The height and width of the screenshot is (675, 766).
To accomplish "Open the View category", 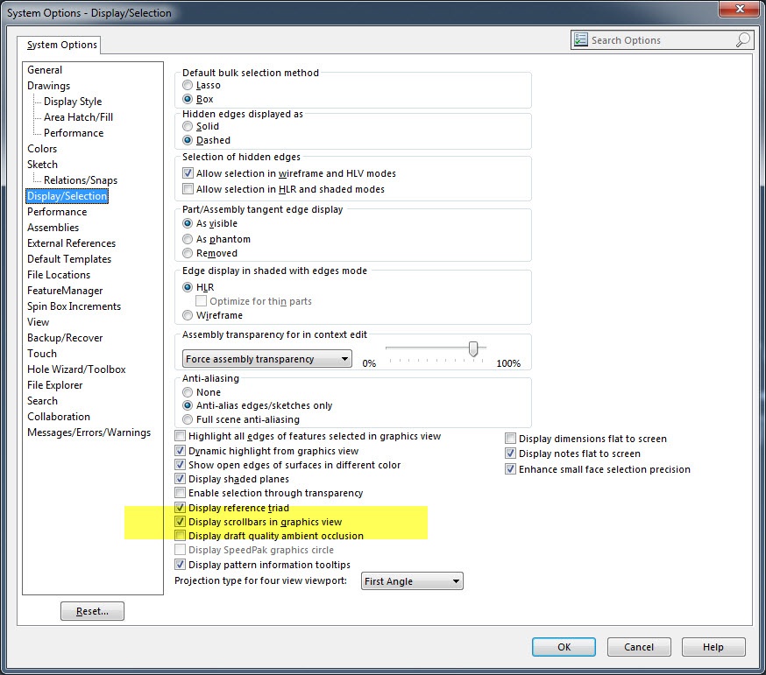I will [38, 321].
